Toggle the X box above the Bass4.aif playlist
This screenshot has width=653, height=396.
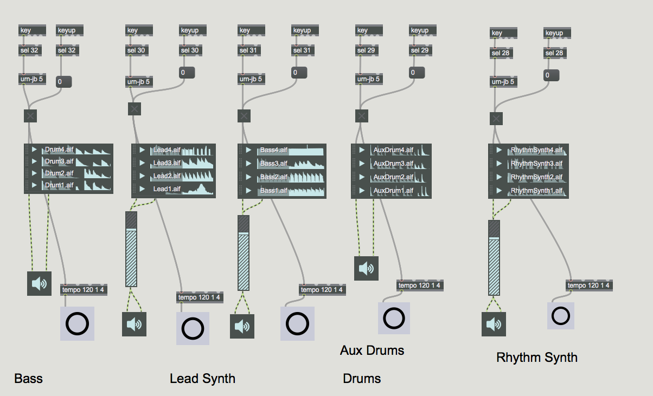click(x=244, y=115)
